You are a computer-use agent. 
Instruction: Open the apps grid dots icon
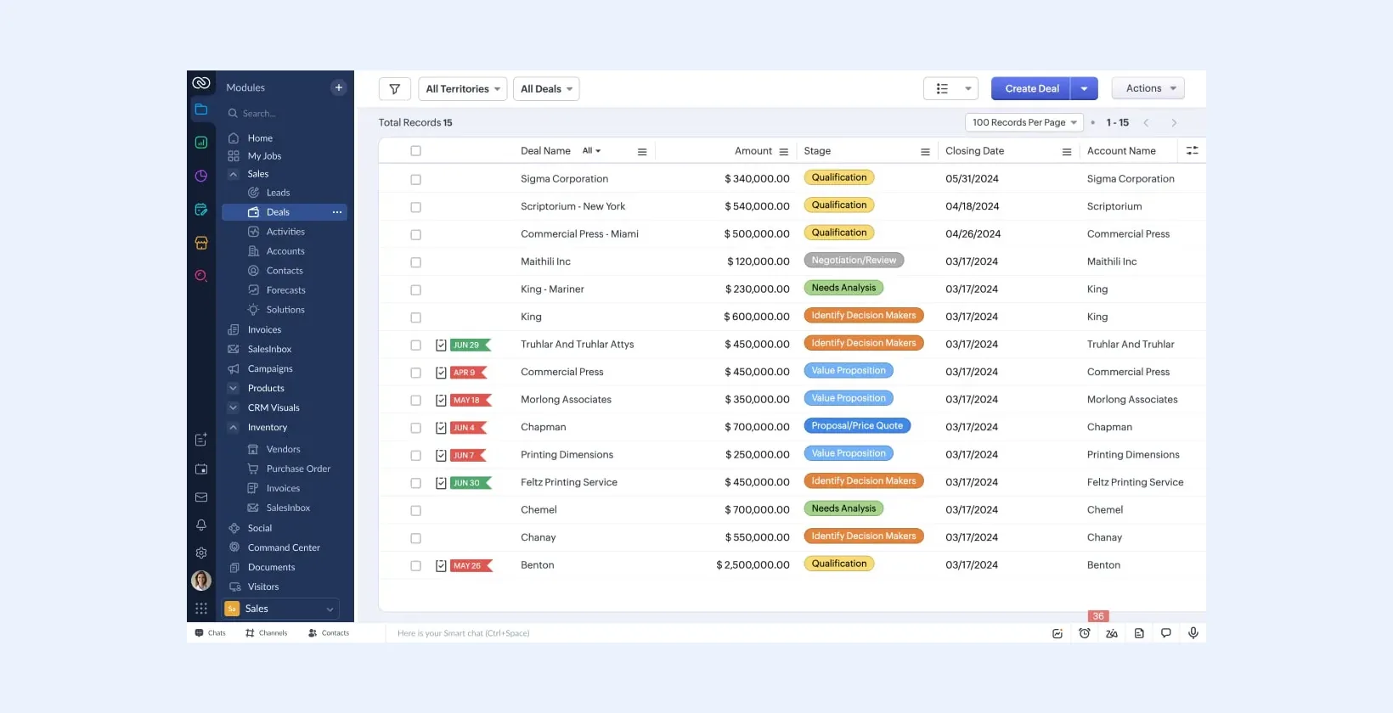pyautogui.click(x=201, y=609)
